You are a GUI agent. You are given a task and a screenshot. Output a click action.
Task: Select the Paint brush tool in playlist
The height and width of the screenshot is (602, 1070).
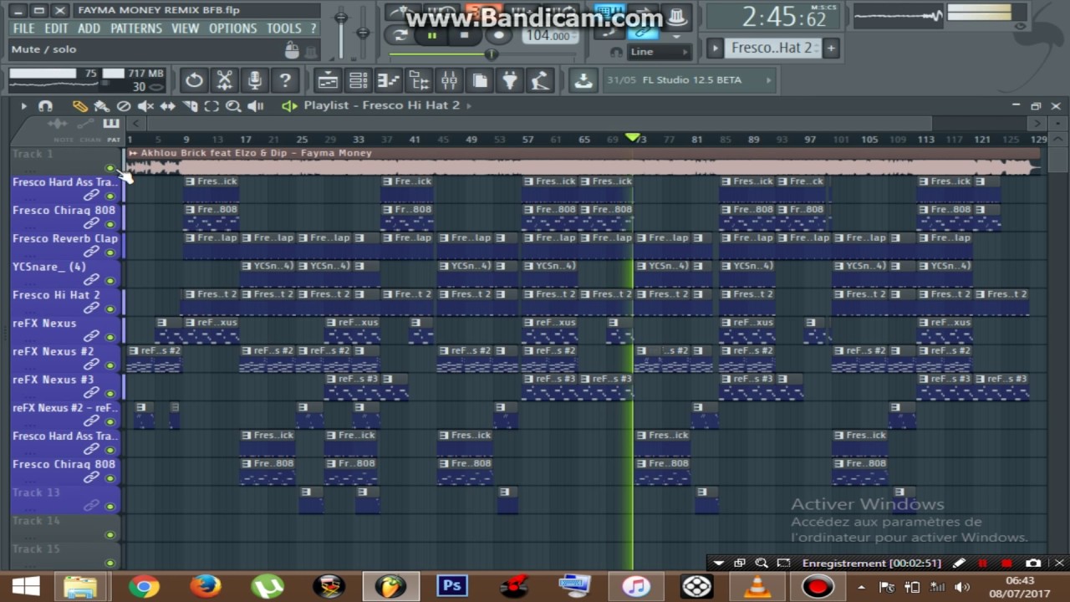pyautogui.click(x=101, y=106)
